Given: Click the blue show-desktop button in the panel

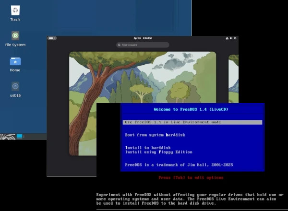Looking at the screenshot, I should (20, 136).
